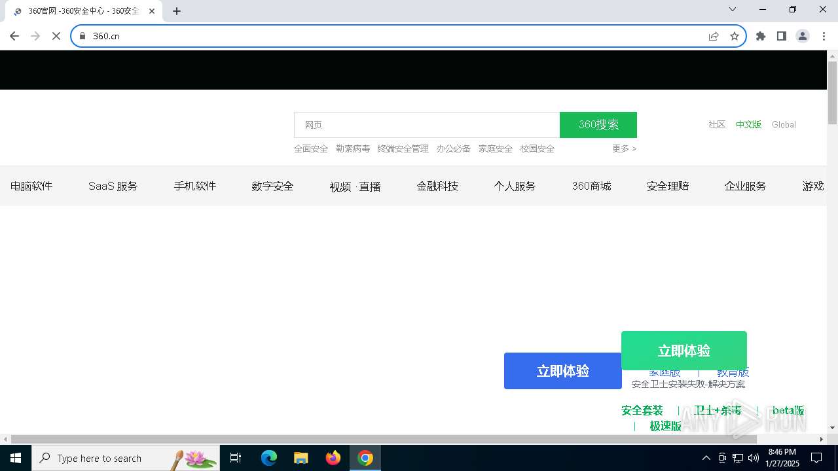
Task: Open the Windows Start menu
Action: [x=16, y=458]
